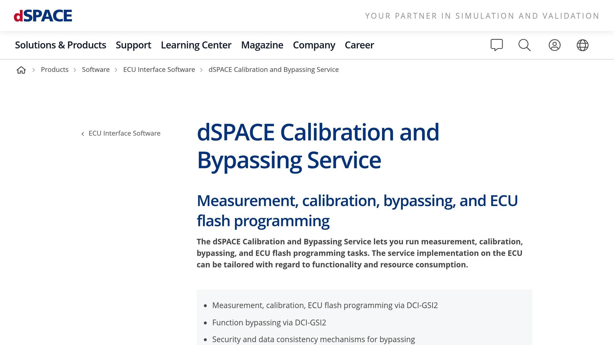Open the globe language selector icon

(x=582, y=45)
